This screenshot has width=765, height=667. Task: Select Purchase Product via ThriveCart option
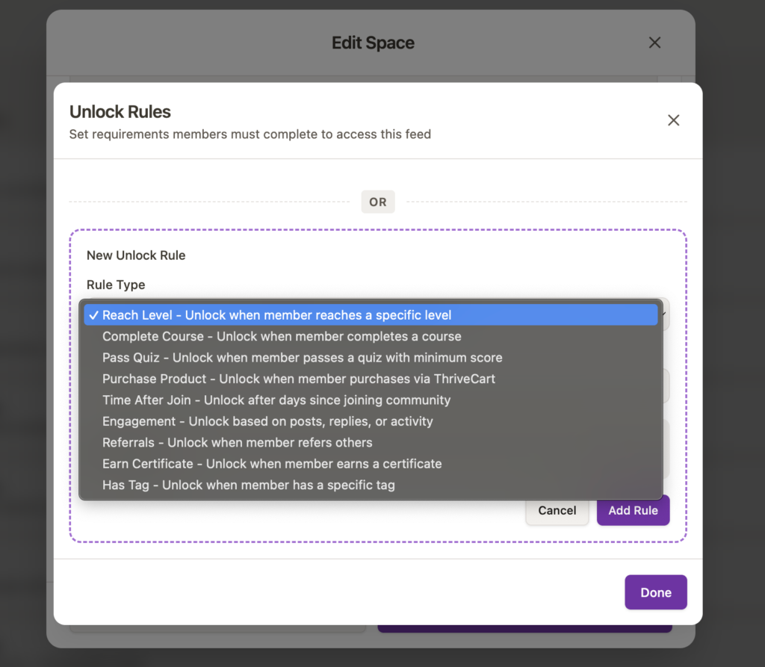point(299,379)
